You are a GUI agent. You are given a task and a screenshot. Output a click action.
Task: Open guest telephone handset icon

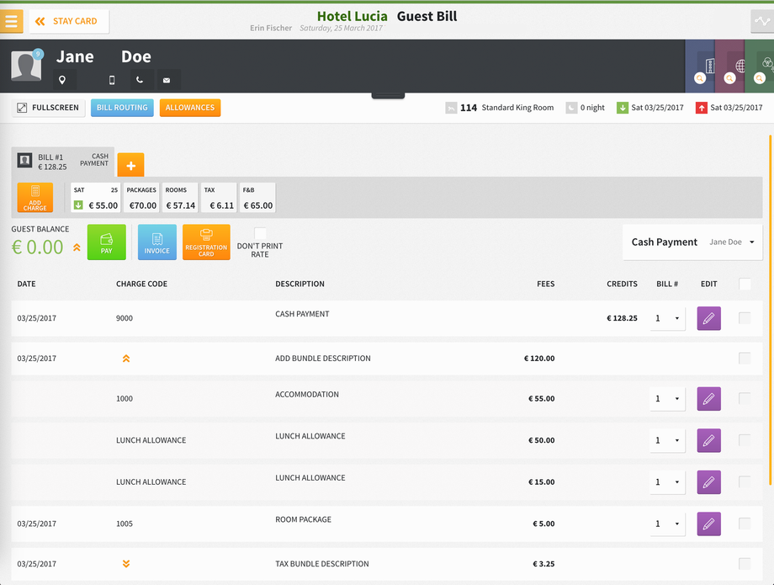(x=140, y=80)
